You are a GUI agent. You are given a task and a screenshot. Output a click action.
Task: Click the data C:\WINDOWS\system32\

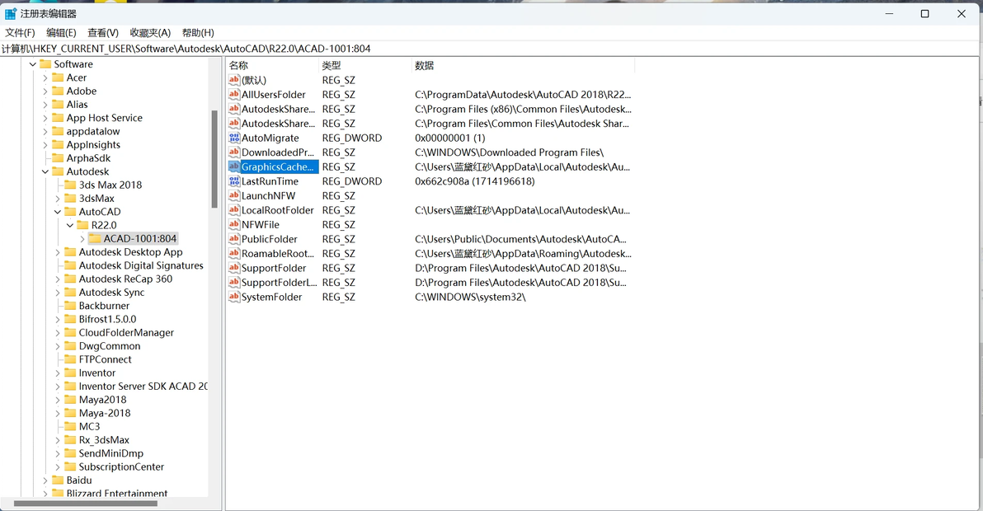(x=470, y=297)
